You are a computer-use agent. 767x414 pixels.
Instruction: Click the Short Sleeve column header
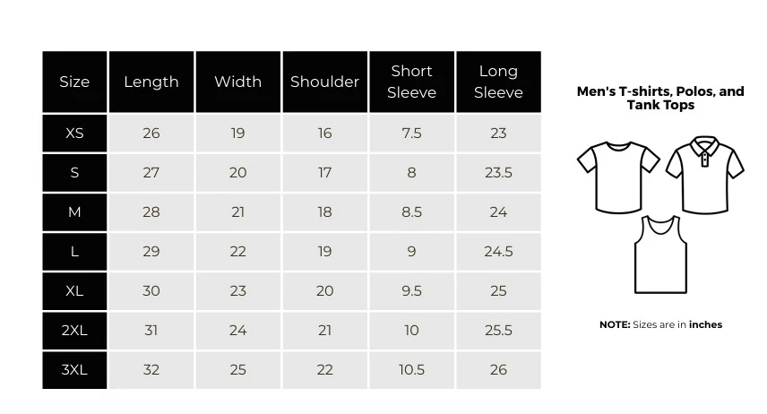click(411, 82)
